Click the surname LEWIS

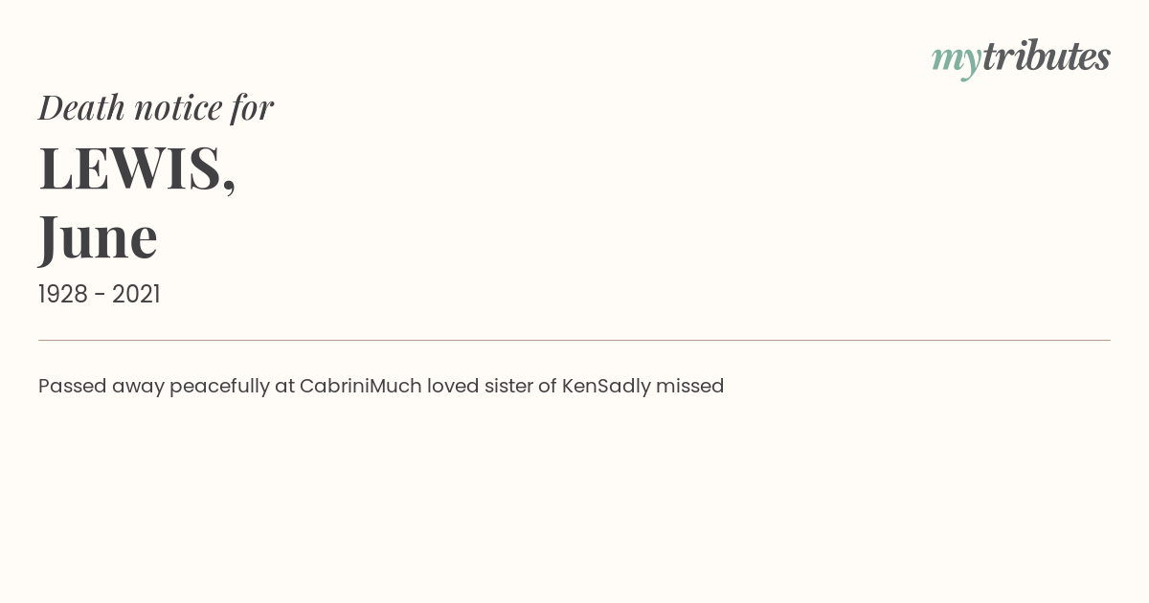click(130, 167)
